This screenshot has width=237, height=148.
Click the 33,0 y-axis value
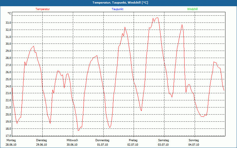(8, 23)
